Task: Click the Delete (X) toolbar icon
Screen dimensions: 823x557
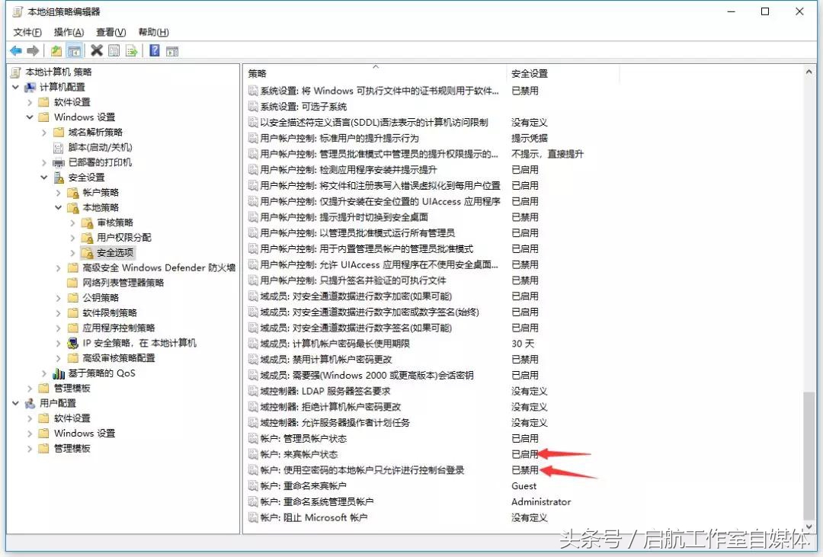Action: click(97, 50)
